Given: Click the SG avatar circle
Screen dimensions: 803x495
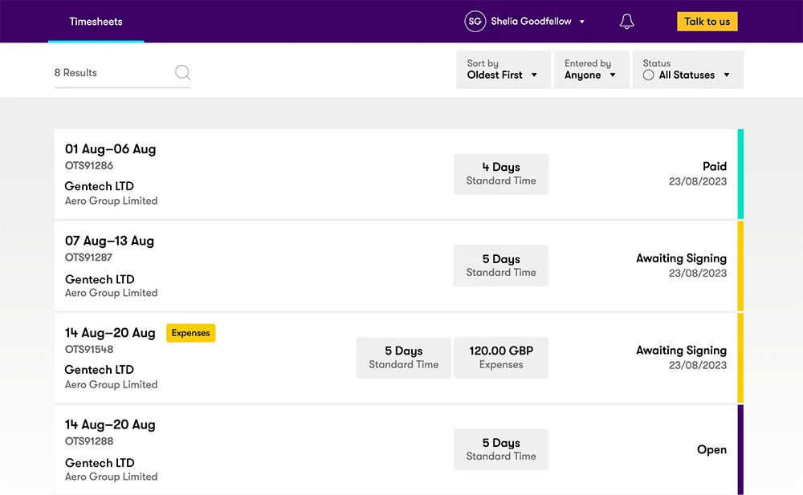Looking at the screenshot, I should click(x=475, y=21).
